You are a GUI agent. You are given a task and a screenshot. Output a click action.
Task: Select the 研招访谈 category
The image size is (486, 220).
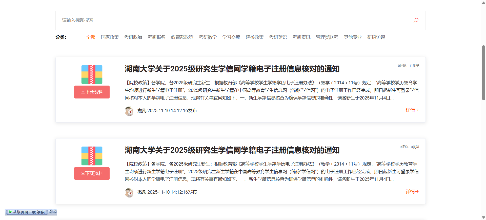tap(376, 37)
